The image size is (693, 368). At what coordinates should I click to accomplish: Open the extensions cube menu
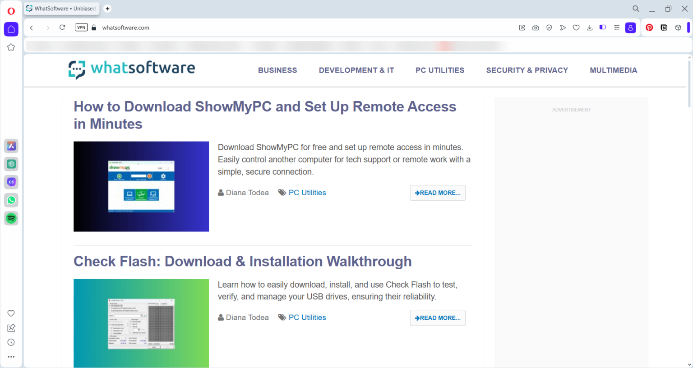click(x=678, y=28)
